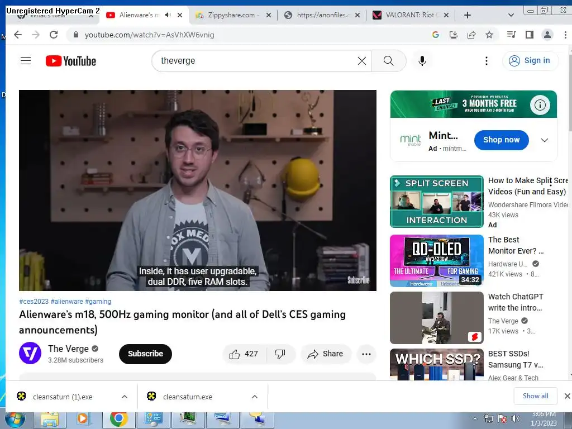572x429 pixels.
Task: Click Show all downloads
Action: [535, 396]
